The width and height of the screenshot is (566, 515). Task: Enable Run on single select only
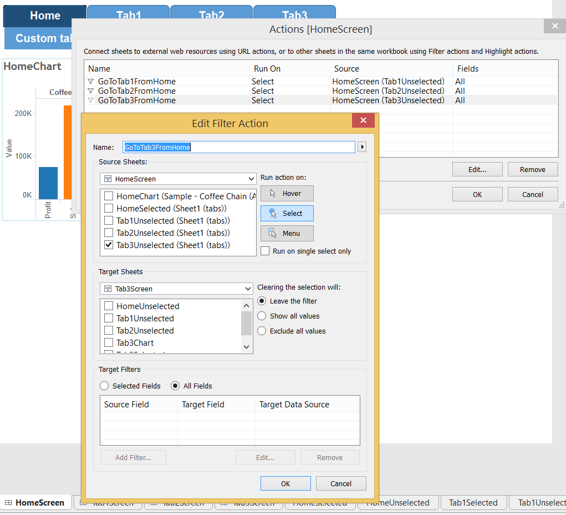click(x=265, y=251)
